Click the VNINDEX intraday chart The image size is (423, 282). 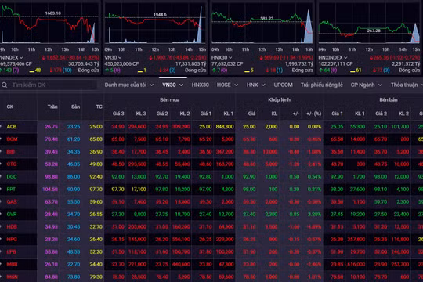coord(49,23)
